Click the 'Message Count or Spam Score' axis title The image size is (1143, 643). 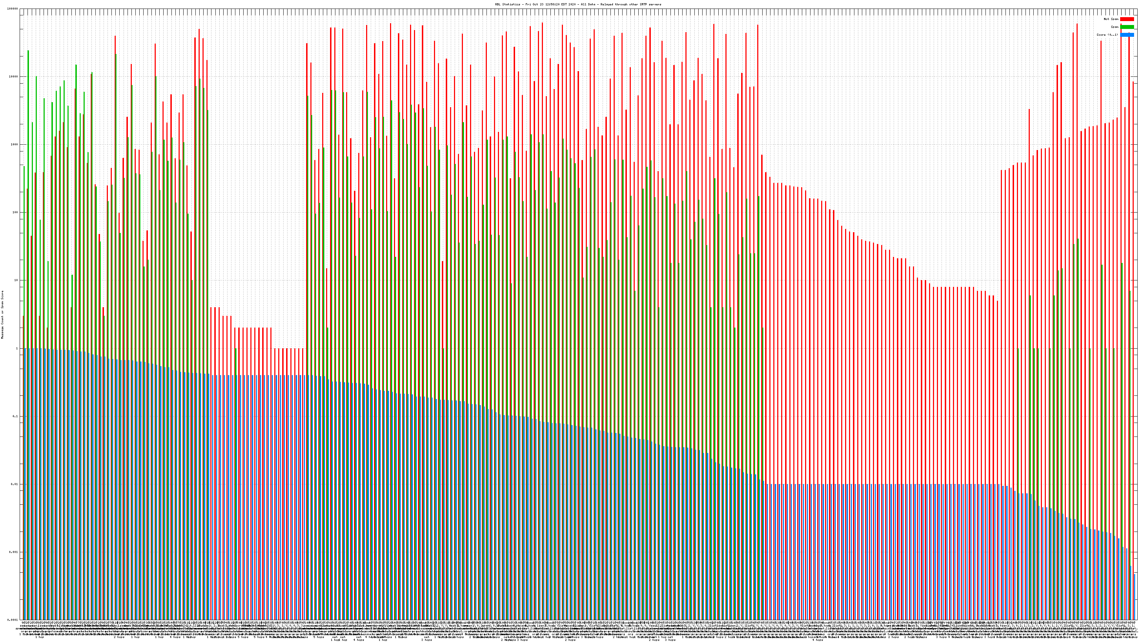[2, 315]
